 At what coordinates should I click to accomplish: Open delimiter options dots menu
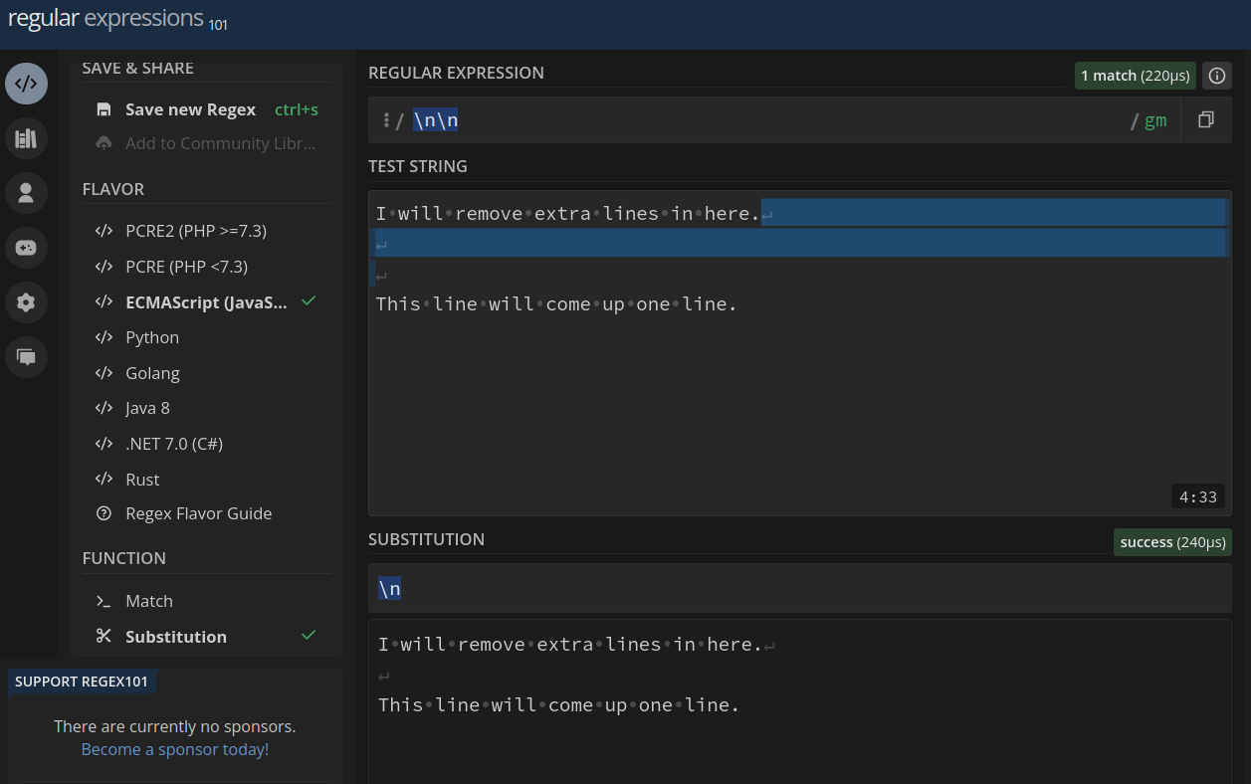click(x=385, y=120)
